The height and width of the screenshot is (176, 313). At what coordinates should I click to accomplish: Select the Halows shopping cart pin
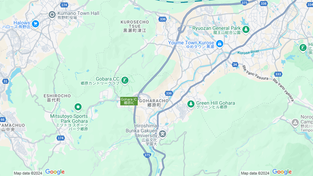tap(35, 24)
